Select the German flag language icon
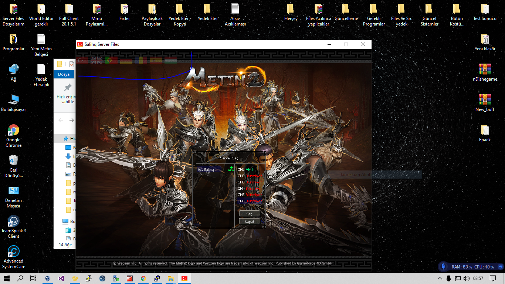505x284 pixels. tap(126, 60)
